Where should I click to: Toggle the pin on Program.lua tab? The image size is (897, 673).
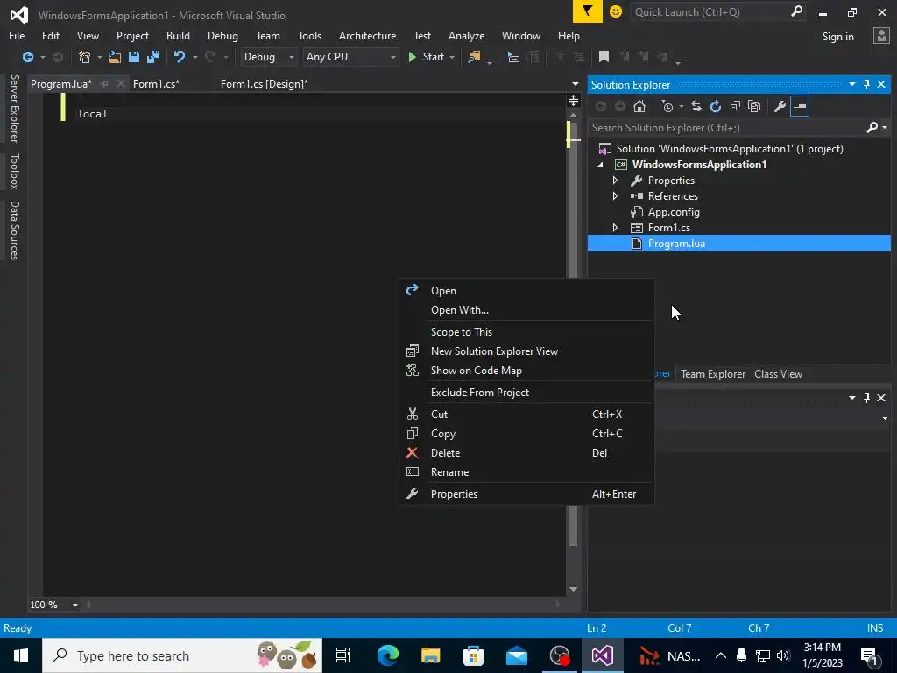(x=104, y=83)
